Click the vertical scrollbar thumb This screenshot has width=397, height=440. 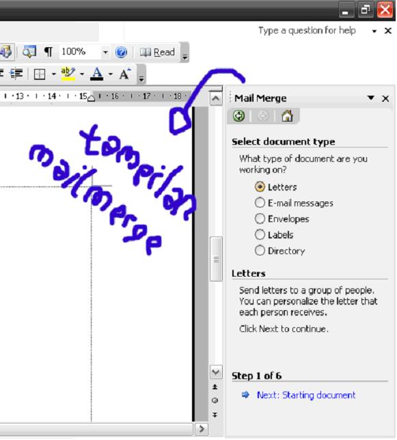(216, 259)
